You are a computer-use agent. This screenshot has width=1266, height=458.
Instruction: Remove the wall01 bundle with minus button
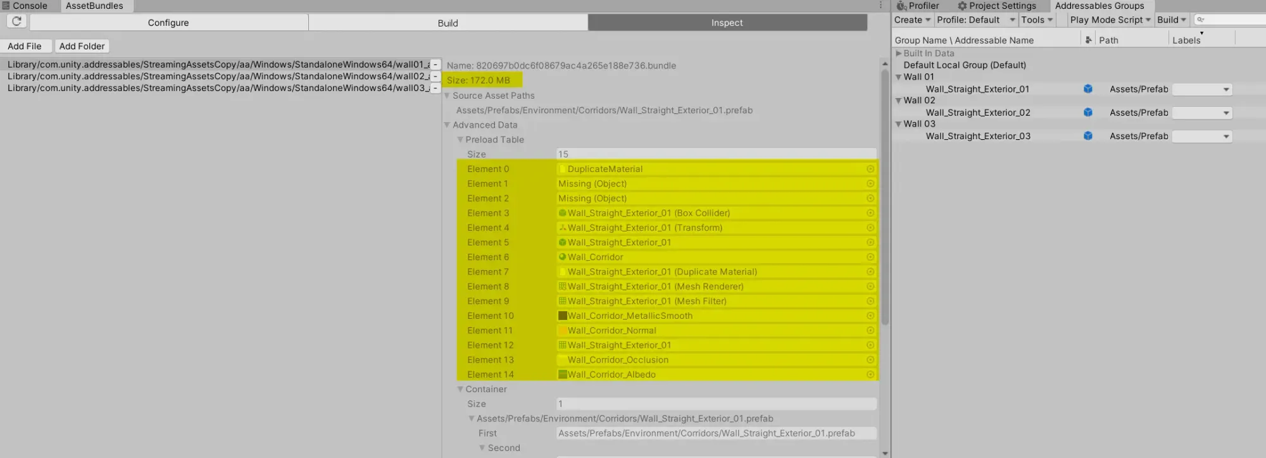(x=435, y=65)
